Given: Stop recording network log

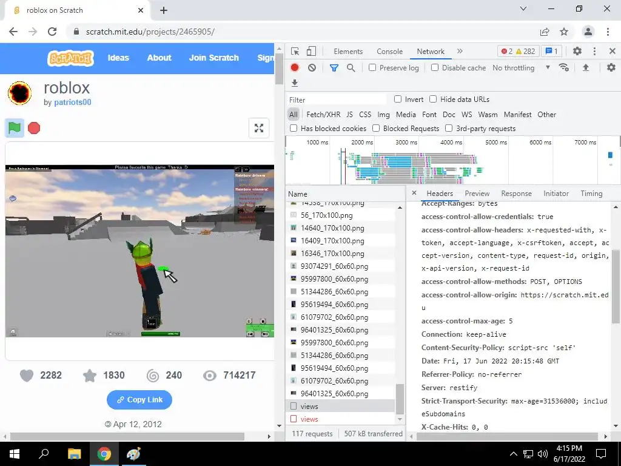Looking at the screenshot, I should point(295,68).
